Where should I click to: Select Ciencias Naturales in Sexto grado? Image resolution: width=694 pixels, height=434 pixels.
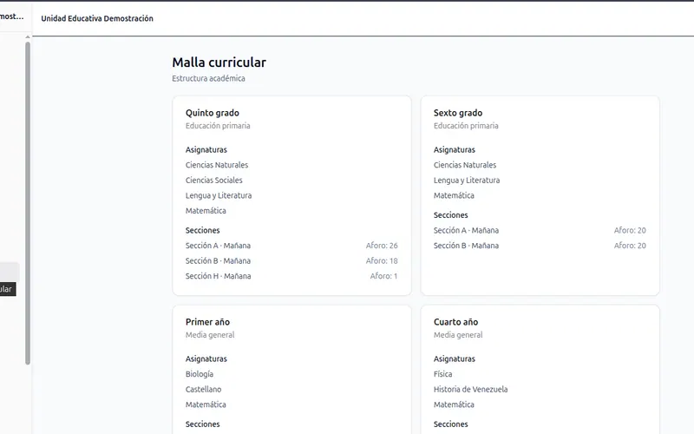(465, 165)
